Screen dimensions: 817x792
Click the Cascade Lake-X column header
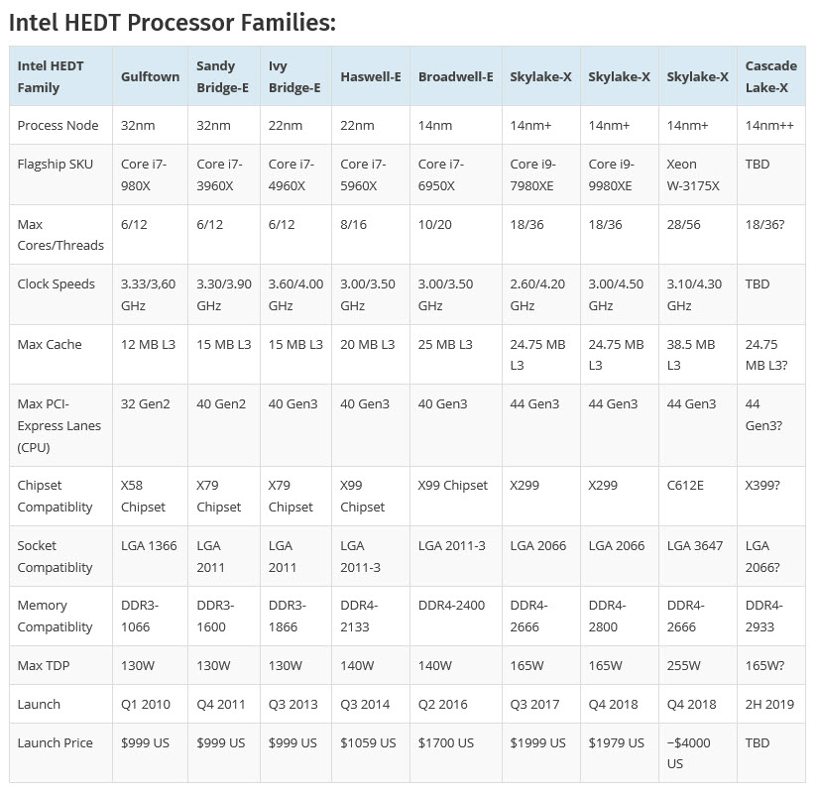pyautogui.click(x=770, y=76)
